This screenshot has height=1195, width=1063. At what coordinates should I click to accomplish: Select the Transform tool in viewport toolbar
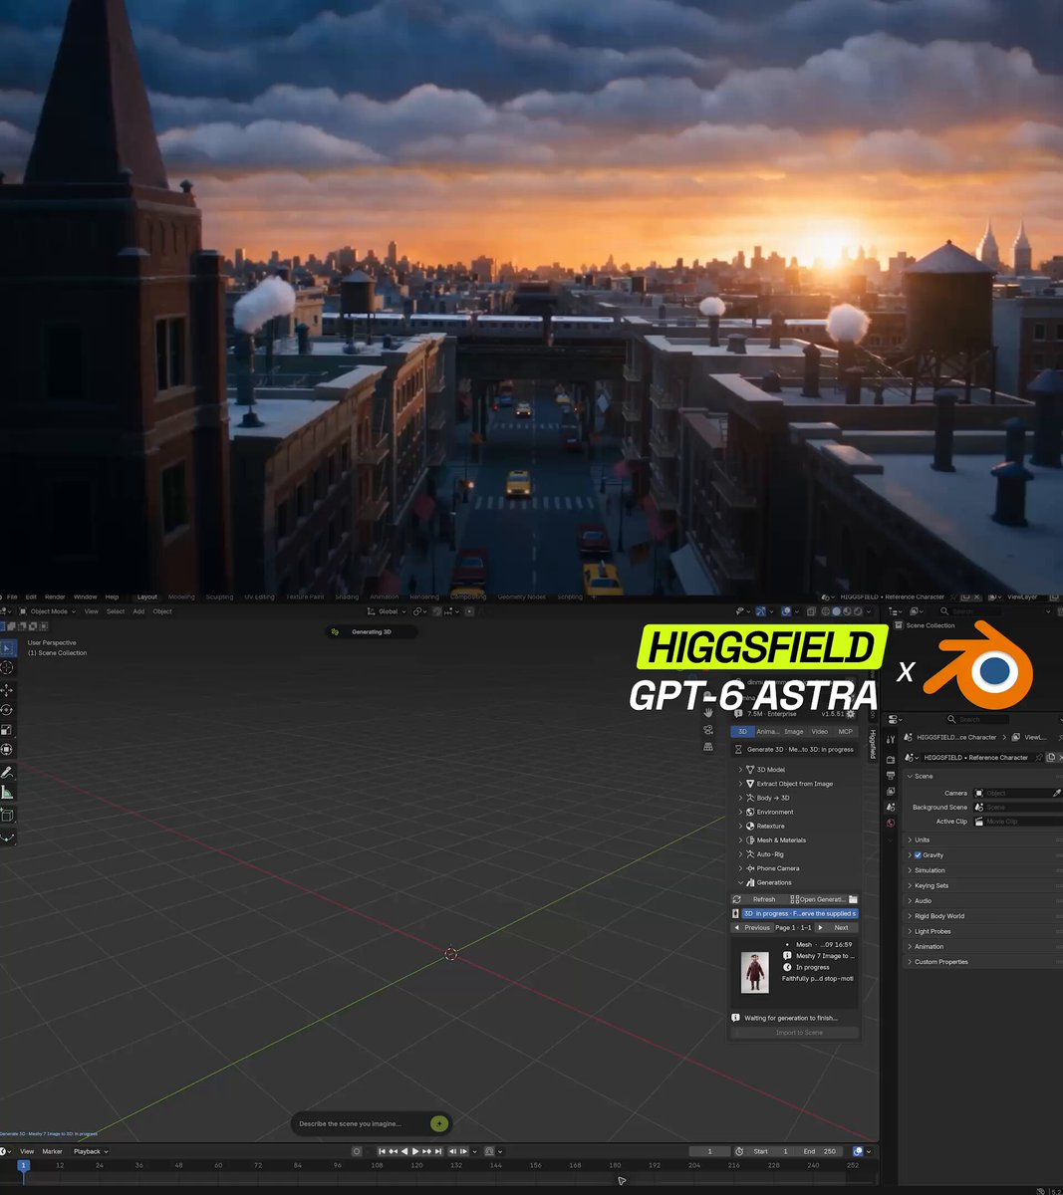pyautogui.click(x=7, y=749)
